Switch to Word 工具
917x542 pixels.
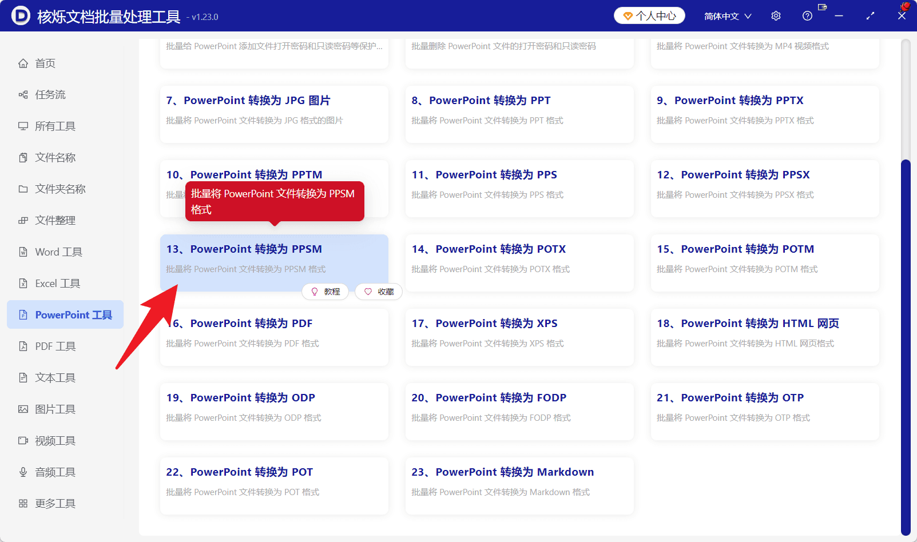[65, 252]
